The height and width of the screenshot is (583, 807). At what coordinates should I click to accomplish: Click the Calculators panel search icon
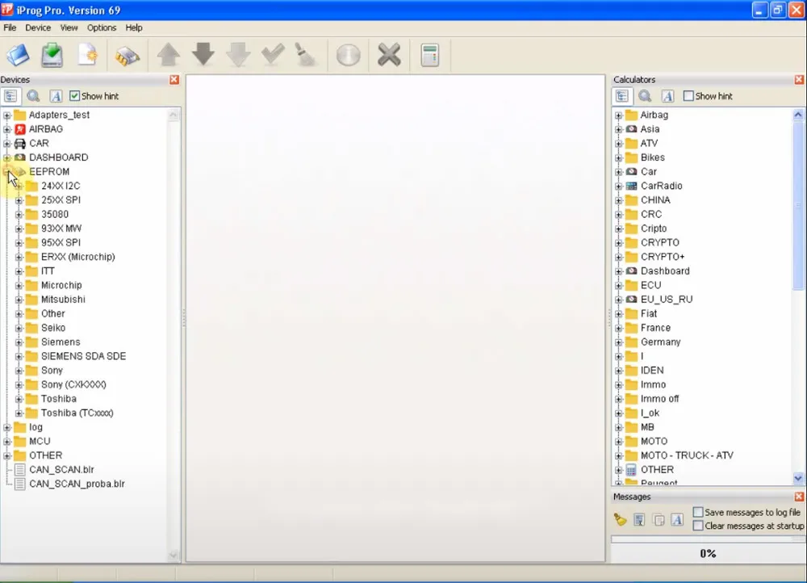(x=645, y=96)
